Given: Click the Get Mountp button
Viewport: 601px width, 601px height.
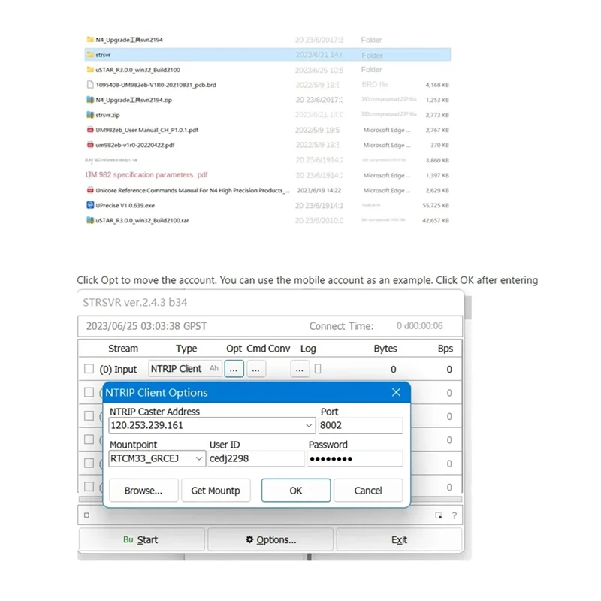Looking at the screenshot, I should click(x=216, y=491).
